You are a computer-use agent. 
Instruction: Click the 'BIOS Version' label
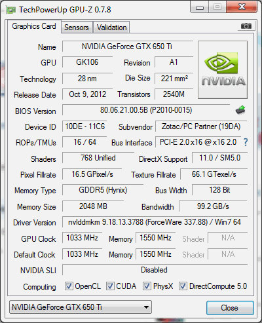coord(35,111)
